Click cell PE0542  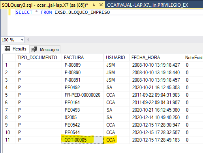(x=83, y=125)
